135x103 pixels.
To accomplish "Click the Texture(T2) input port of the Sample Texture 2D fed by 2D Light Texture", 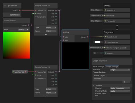I will tap(36, 10).
